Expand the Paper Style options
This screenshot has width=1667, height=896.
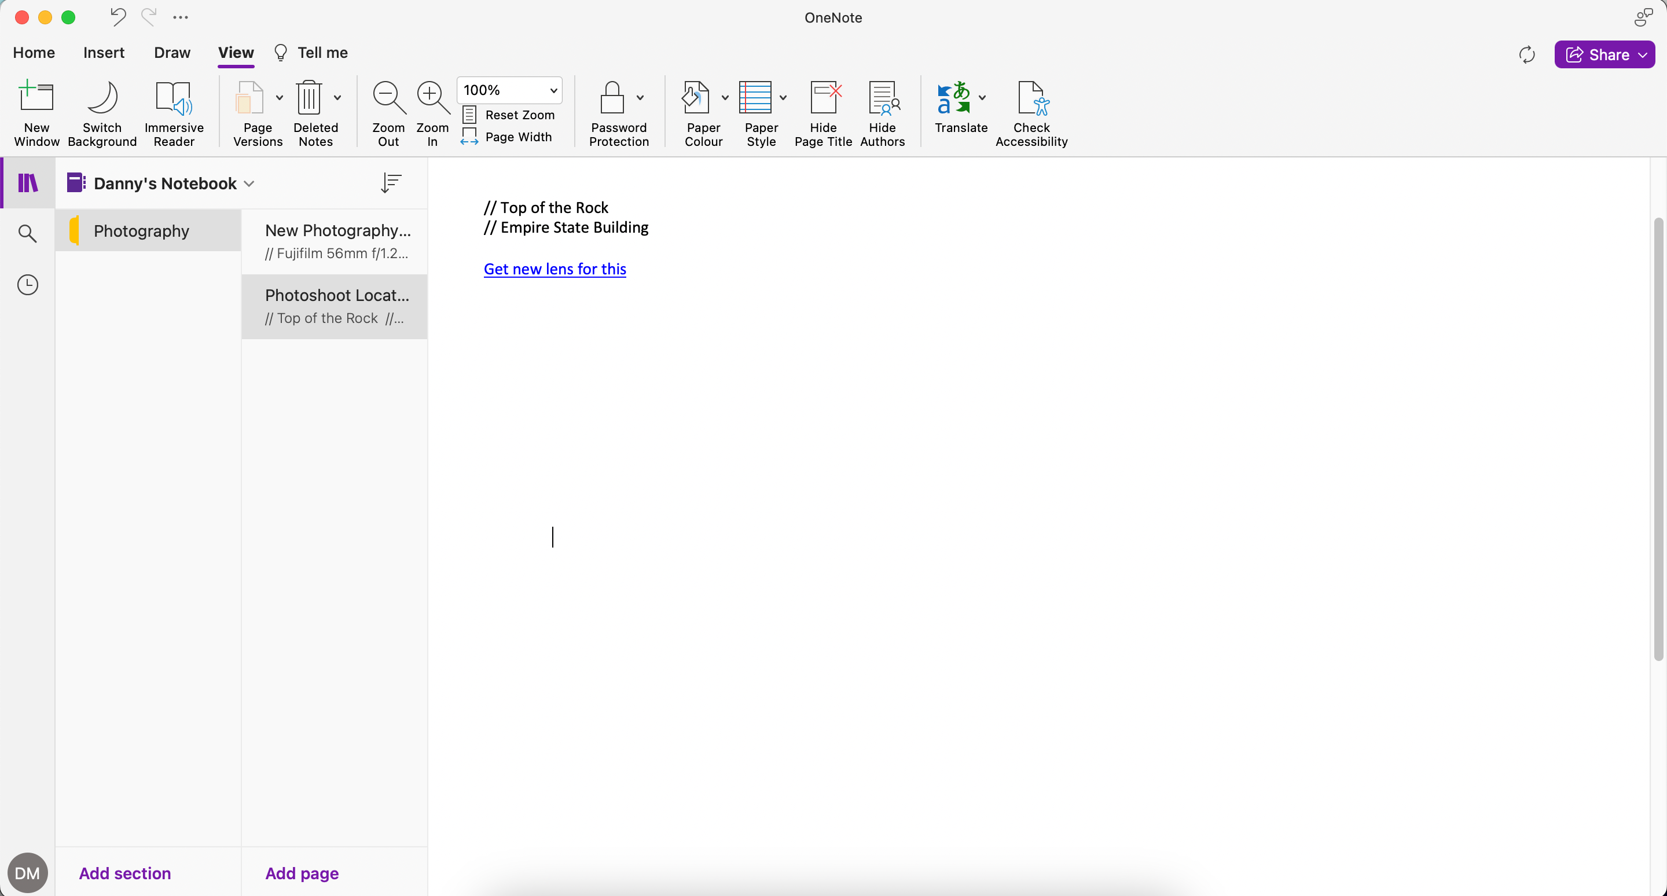coord(784,98)
